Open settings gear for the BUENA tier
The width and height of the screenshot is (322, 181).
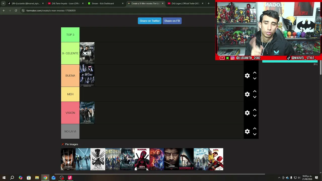pos(247,76)
